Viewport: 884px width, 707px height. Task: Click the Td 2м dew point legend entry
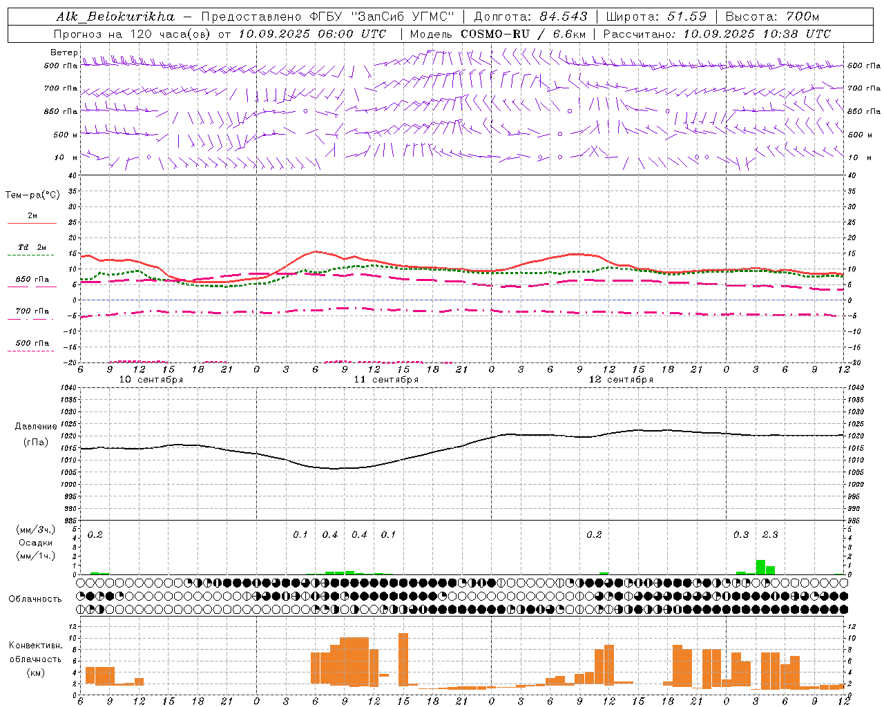pos(32,247)
